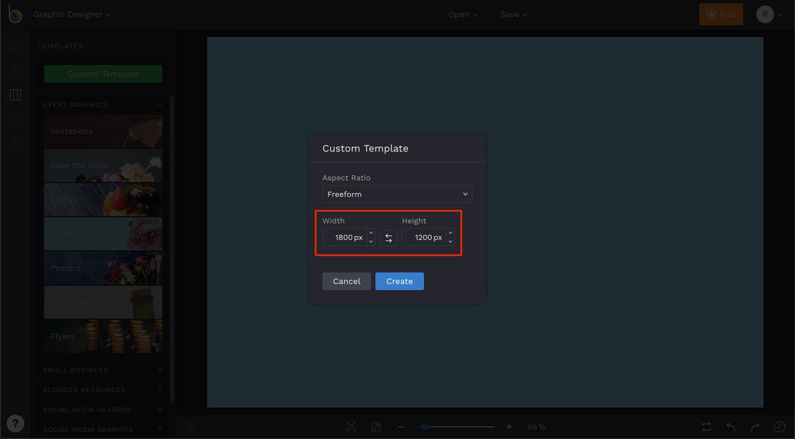Expand the Small Business category
This screenshot has height=439, width=795.
click(x=103, y=370)
